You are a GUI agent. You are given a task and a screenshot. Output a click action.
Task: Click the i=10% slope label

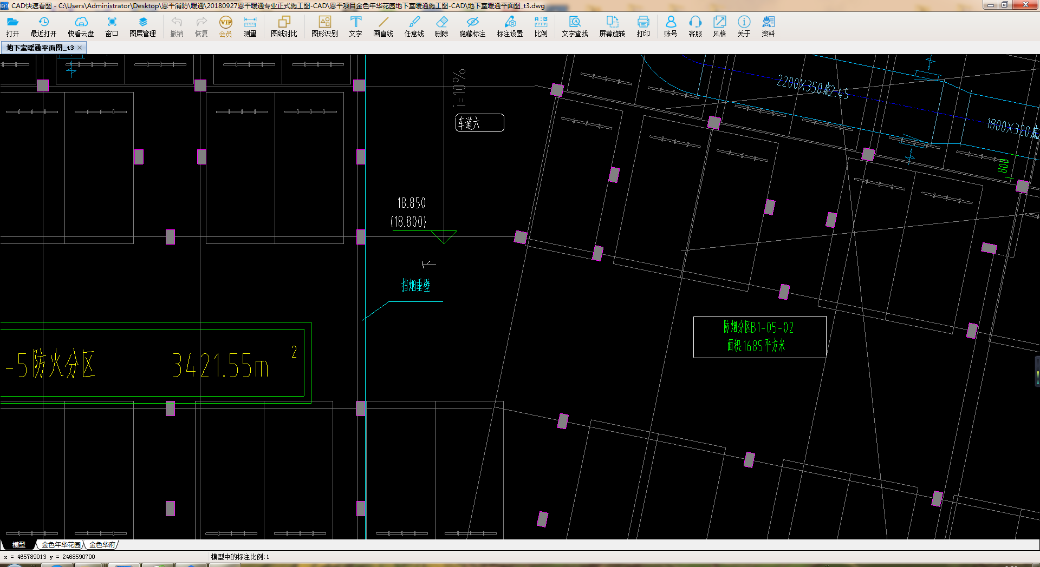459,88
